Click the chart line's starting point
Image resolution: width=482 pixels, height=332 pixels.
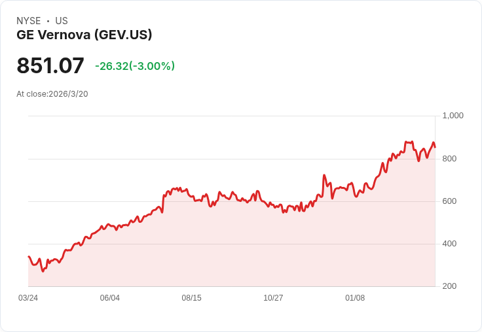click(29, 257)
